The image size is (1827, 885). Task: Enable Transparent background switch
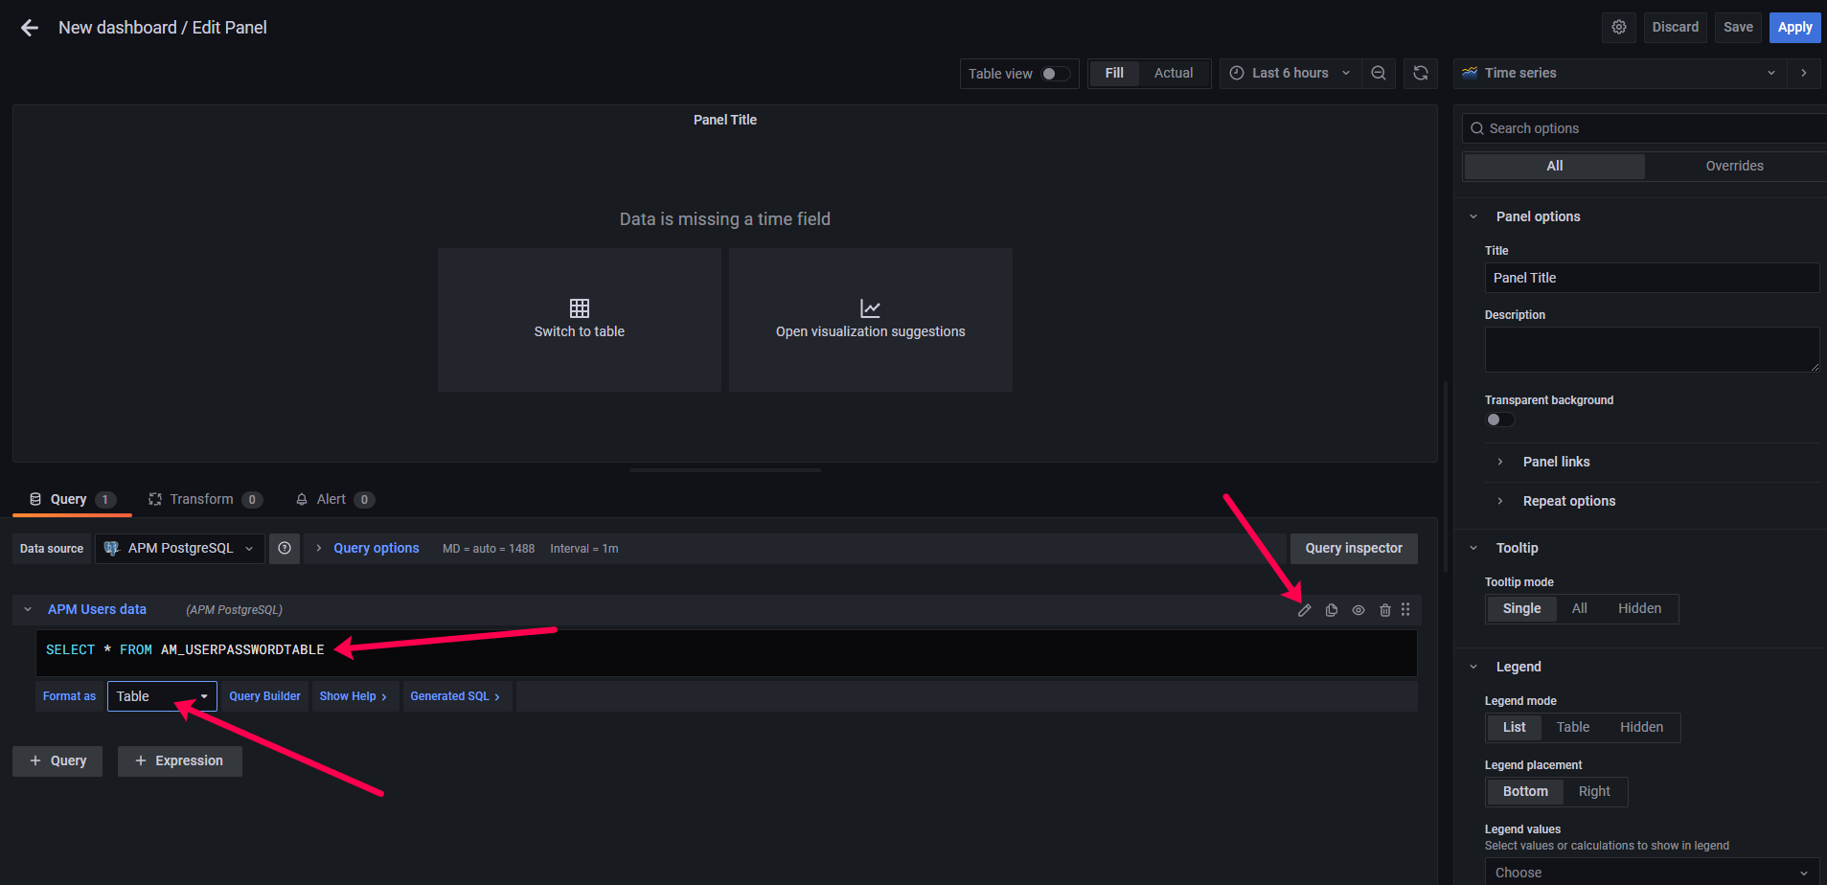[1499, 420]
